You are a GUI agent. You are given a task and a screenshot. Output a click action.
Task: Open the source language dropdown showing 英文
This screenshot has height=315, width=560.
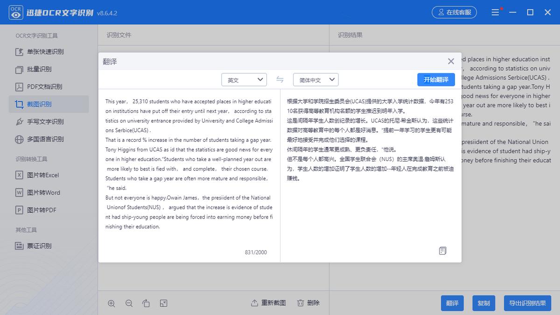244,79
